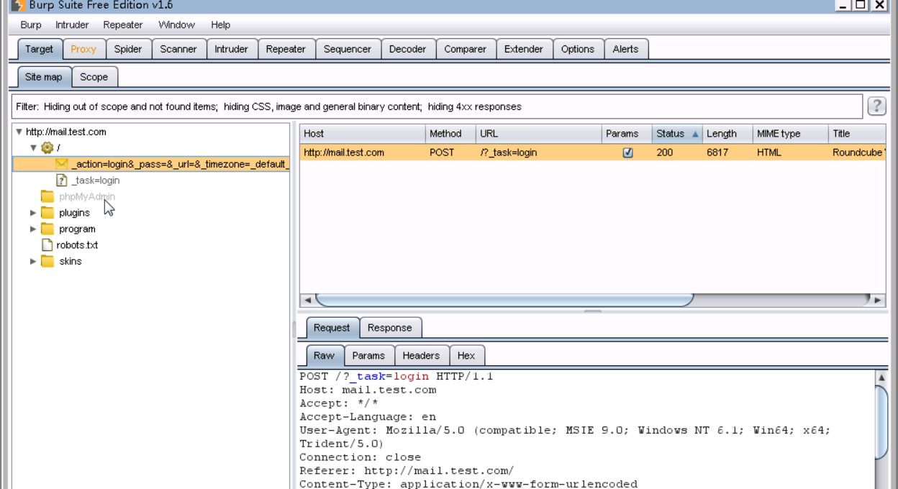Open the Intruder tool tab
Viewport: 898px width, 489px height.
231,49
